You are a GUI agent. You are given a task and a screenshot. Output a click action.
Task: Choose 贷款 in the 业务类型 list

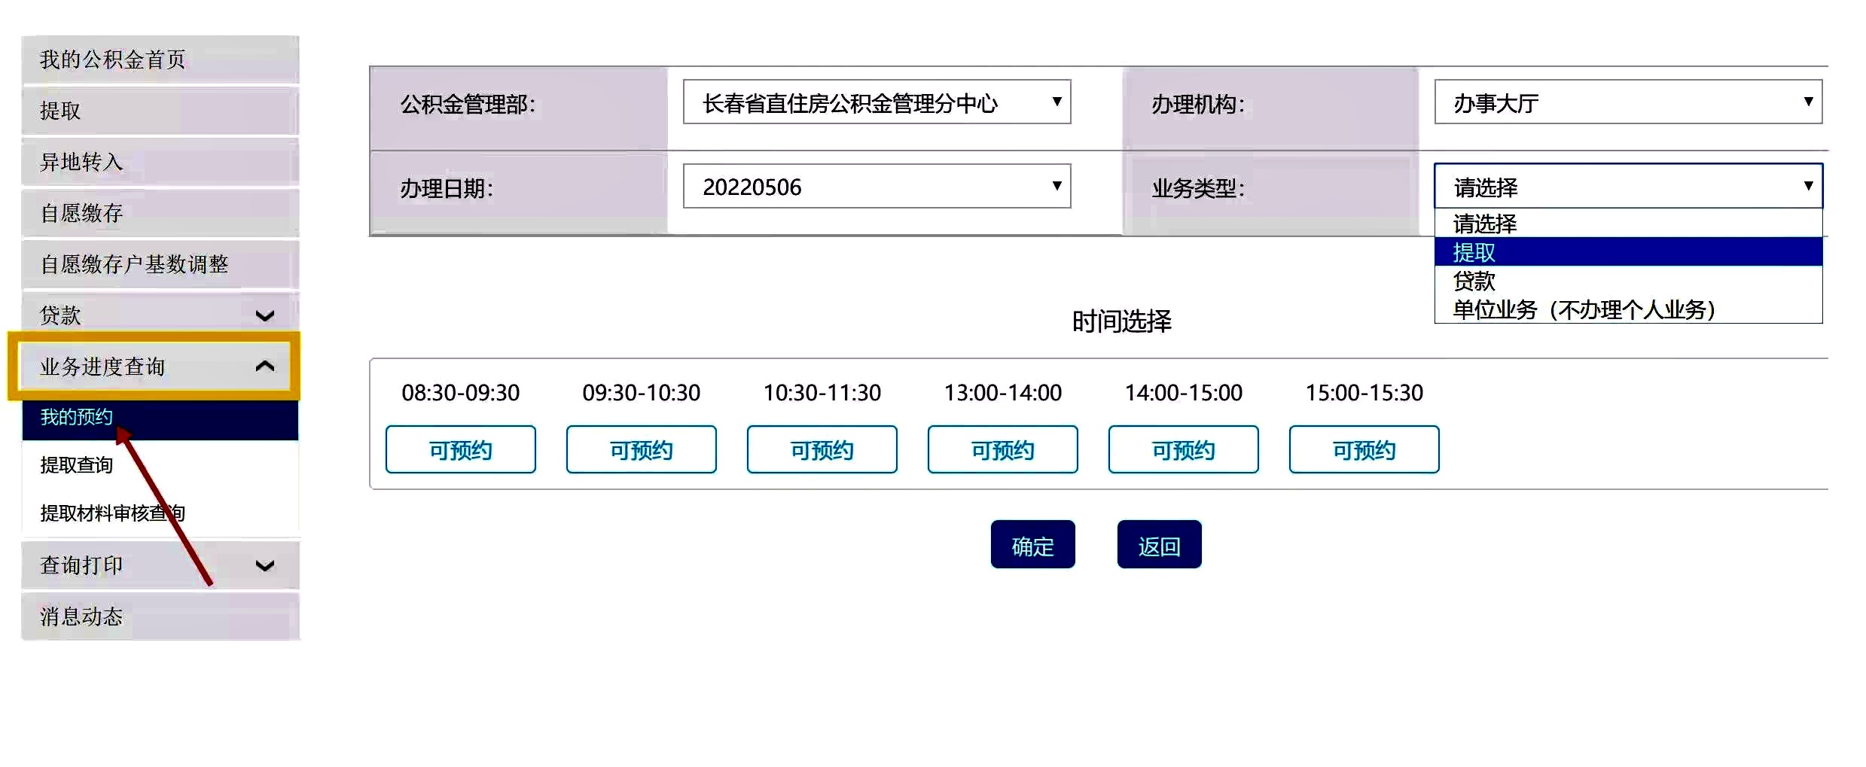(1628, 281)
